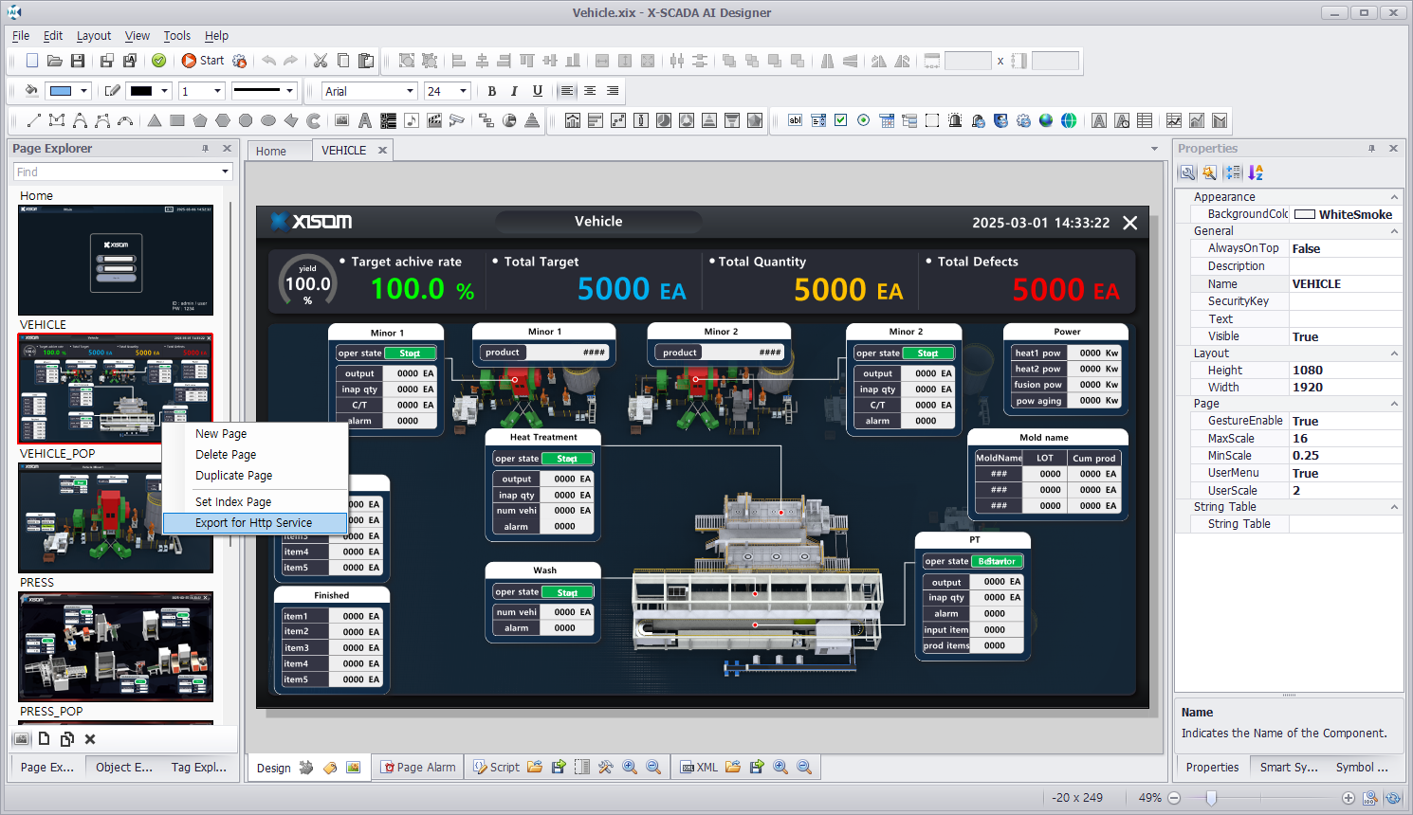
Task: Open the Script editor tab button
Action: click(496, 768)
